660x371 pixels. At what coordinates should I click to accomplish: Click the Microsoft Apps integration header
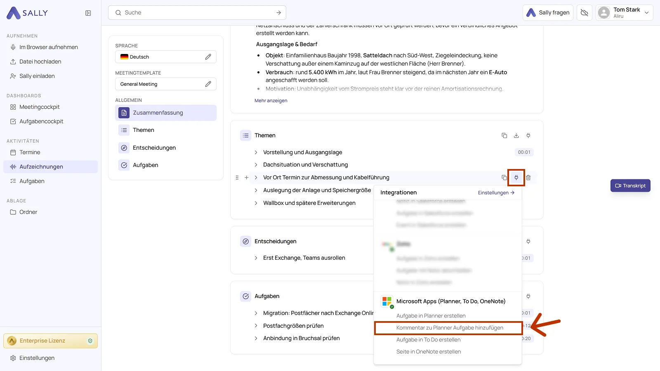coord(443,301)
